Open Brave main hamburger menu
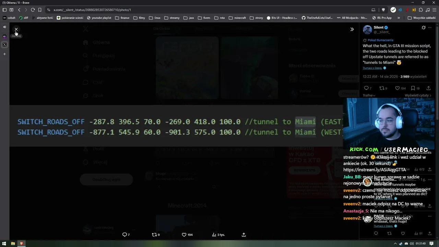This screenshot has width=439, height=247. pyautogui.click(x=434, y=10)
